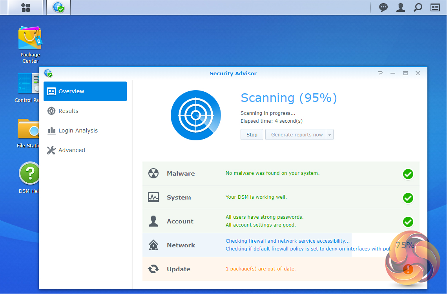This screenshot has height=294, width=447.
Task: Switch to the Results section
Action: [68, 111]
